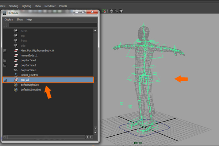Click the polySurface1 transform icon
Screen dimensions: 219x146
click(x=16, y=60)
